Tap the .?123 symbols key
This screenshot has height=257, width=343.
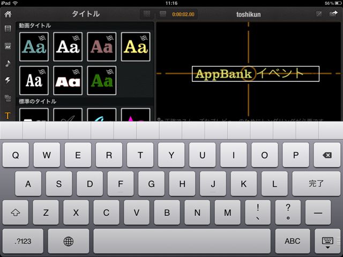click(x=23, y=241)
